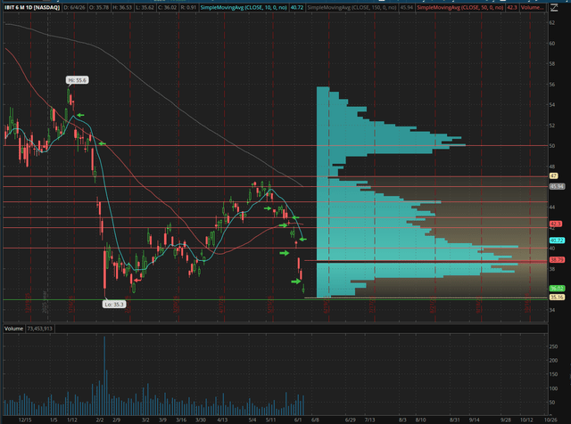Select the red 42.3 price axis bubble

pyautogui.click(x=555, y=224)
